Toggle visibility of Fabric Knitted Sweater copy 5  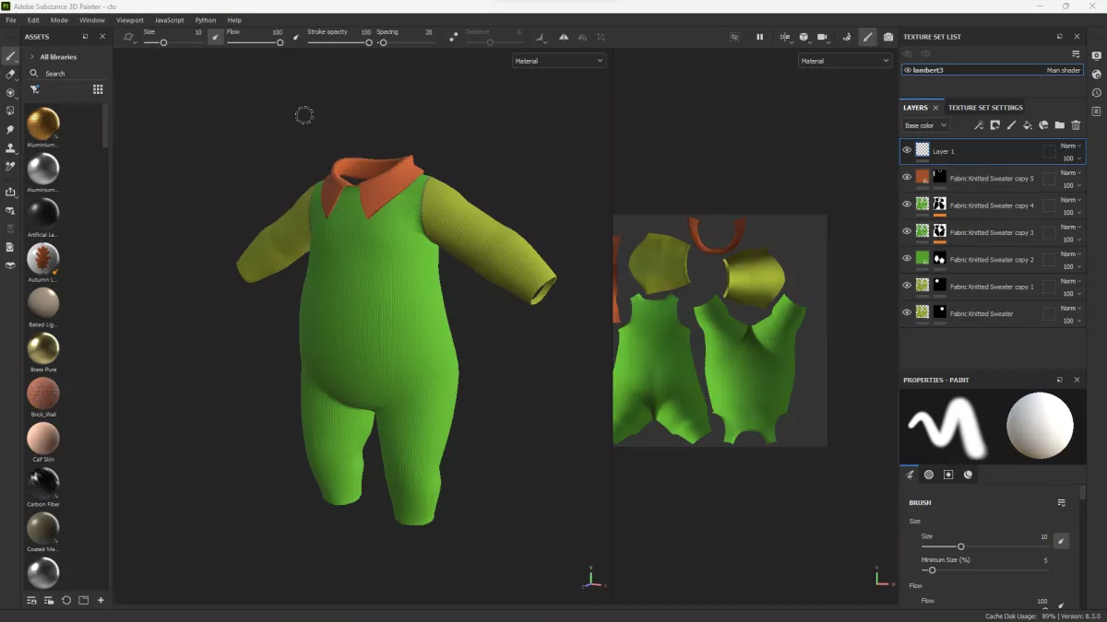907,178
